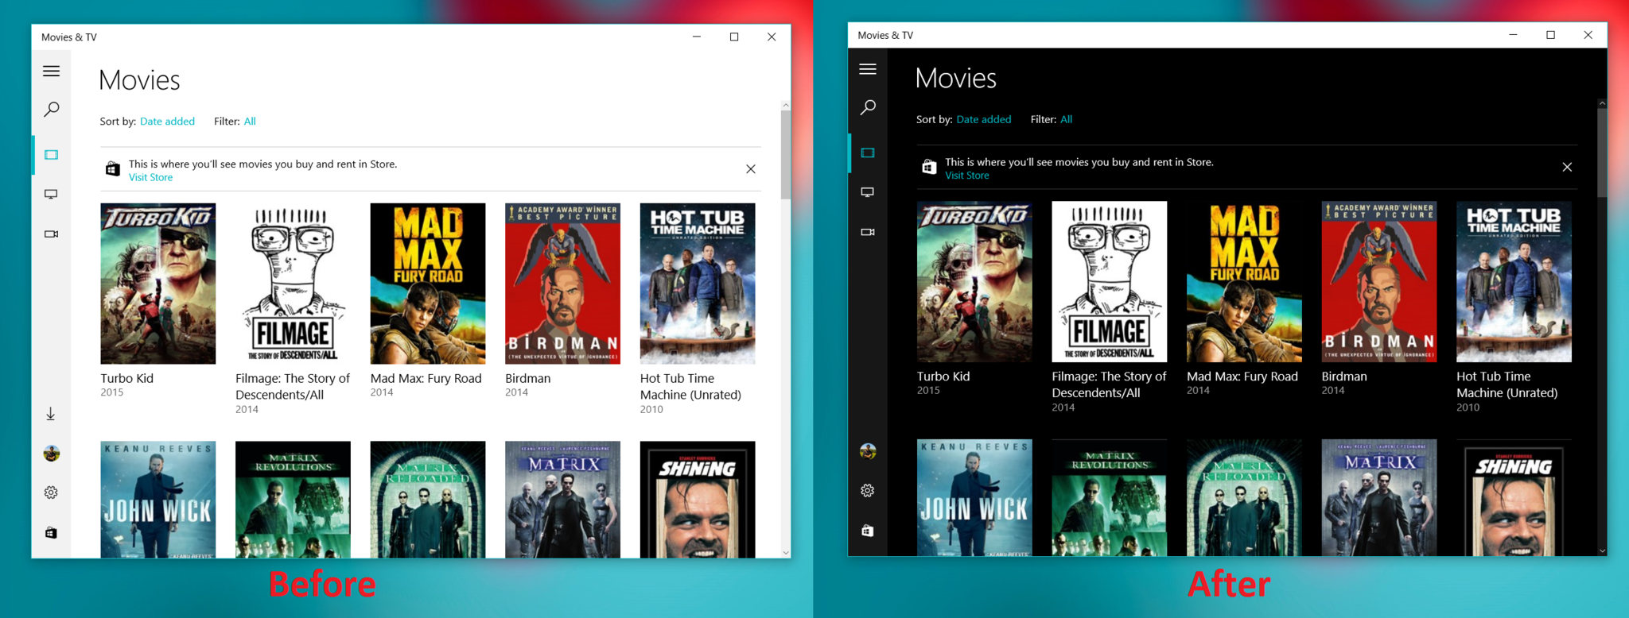Open Birdman poster in light-theme window
The image size is (1629, 618).
tap(562, 284)
